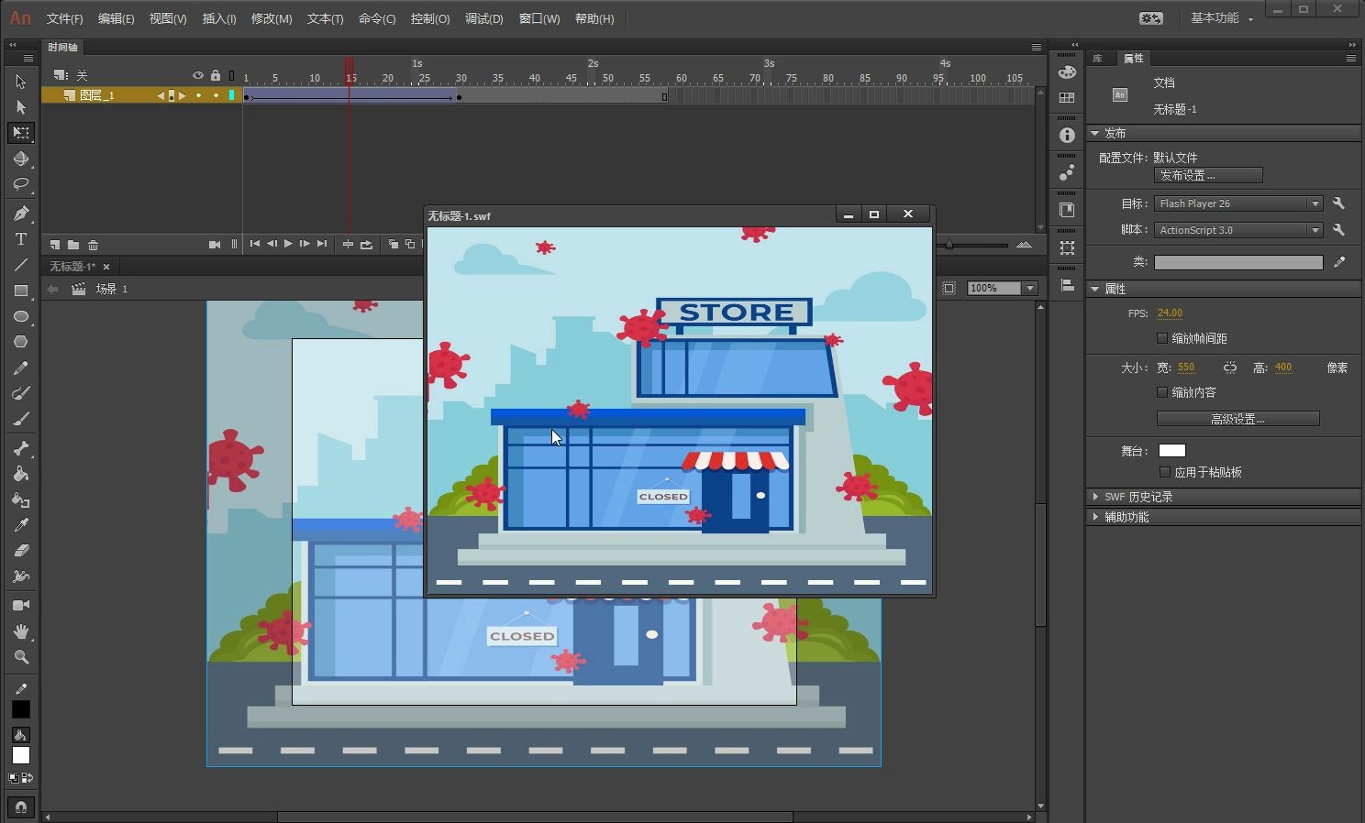Screen dimensions: 1365x823
Task: Enable the 缩放内容 checkbox
Action: pos(1162,392)
